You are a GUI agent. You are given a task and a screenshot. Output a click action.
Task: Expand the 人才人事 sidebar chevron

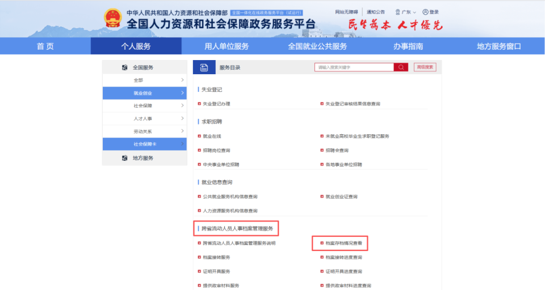tap(182, 118)
